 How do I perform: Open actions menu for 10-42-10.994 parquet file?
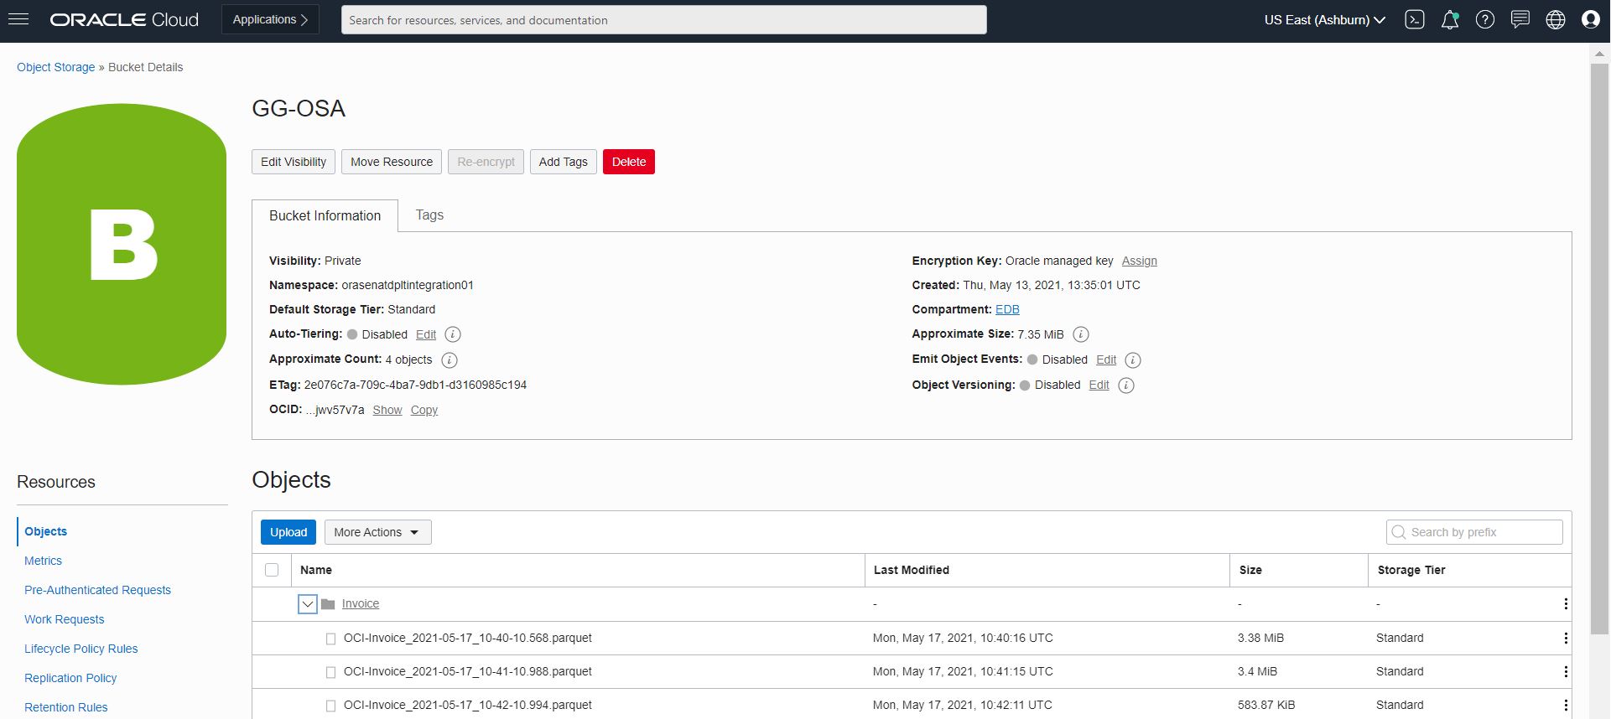click(x=1566, y=706)
